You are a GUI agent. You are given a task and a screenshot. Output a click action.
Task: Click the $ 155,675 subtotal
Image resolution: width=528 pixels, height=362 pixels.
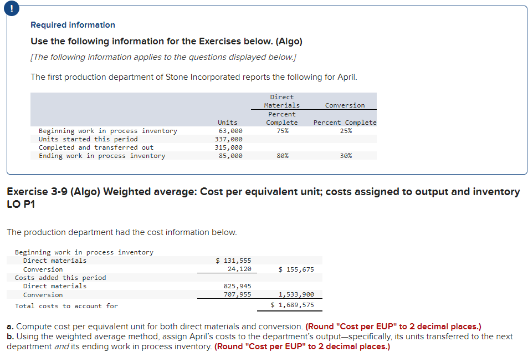tap(296, 269)
